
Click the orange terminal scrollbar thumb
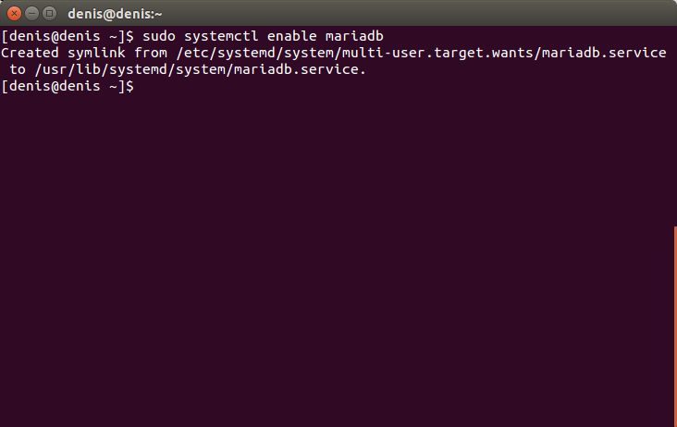point(675,326)
